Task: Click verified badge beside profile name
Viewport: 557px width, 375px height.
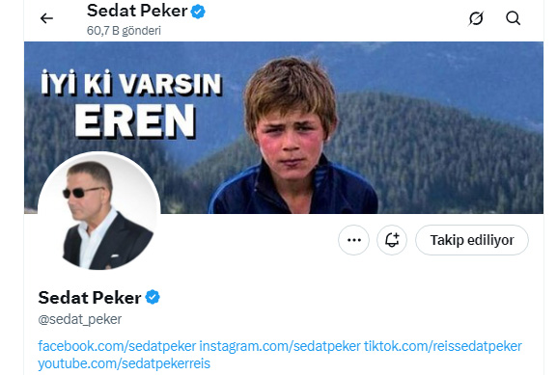Action: tap(153, 297)
